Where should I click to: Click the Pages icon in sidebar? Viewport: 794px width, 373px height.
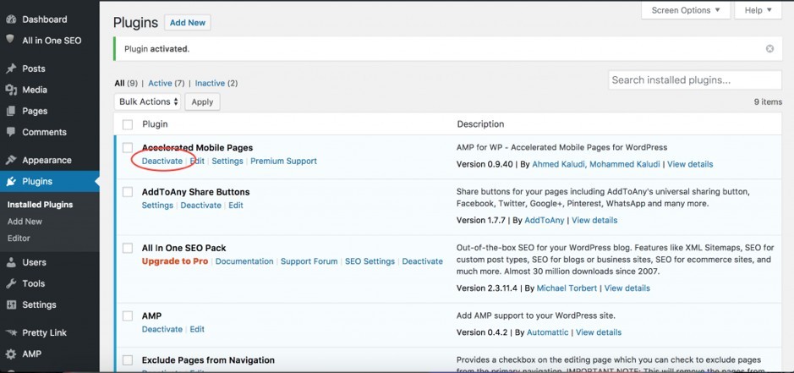point(11,111)
